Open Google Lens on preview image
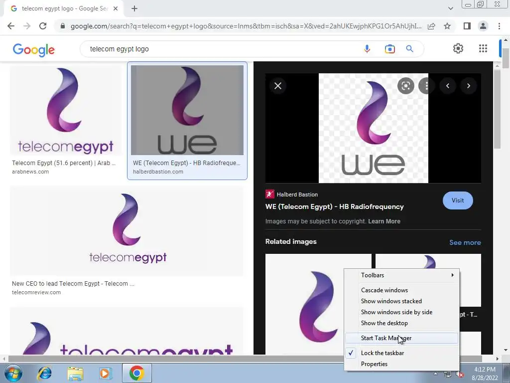The height and width of the screenshot is (383, 510). point(405,86)
